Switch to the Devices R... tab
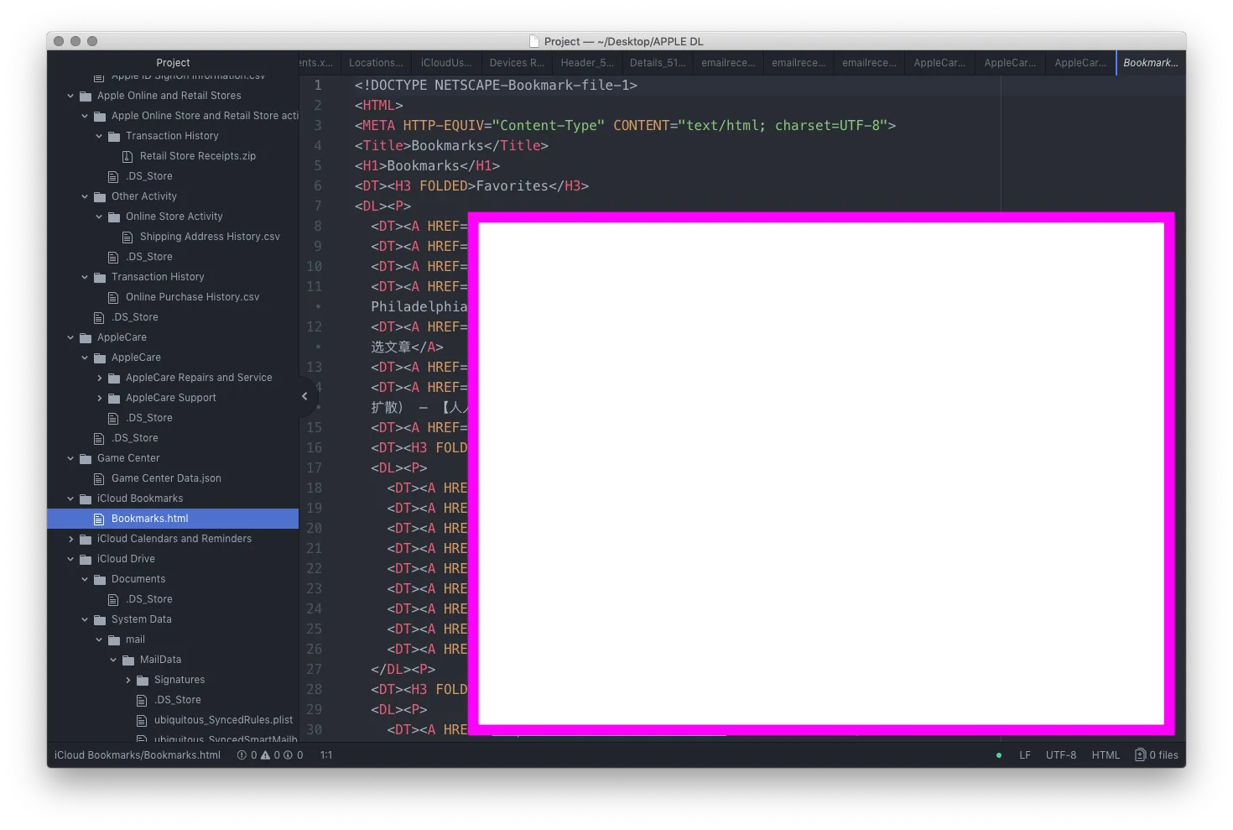This screenshot has width=1233, height=830. point(517,63)
